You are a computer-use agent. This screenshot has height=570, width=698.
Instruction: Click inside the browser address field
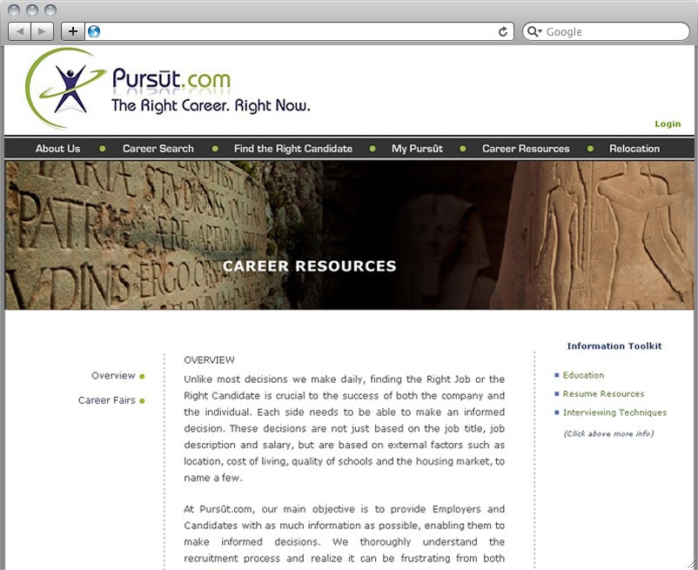coord(296,31)
